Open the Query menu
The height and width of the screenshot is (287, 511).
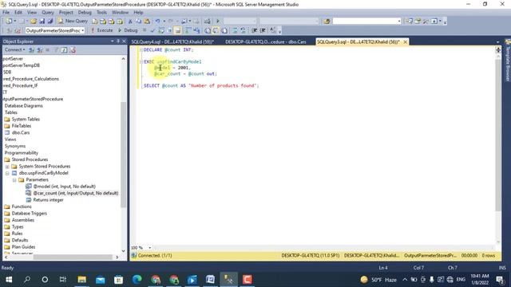(x=48, y=13)
